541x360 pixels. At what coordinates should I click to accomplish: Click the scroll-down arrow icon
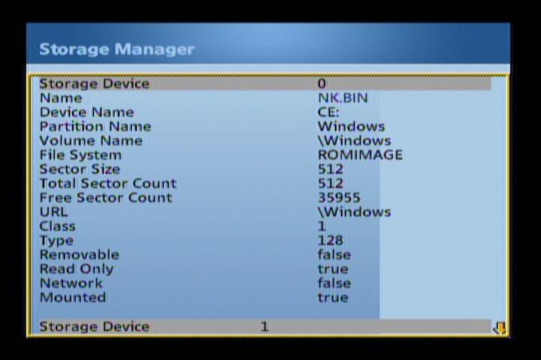click(x=500, y=328)
